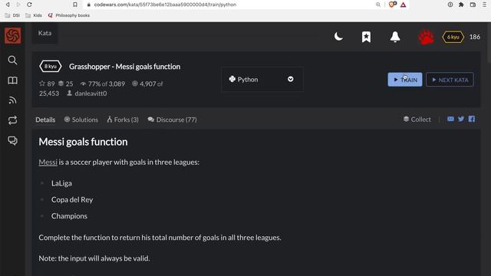Switch to the Solutions tab

pyautogui.click(x=81, y=120)
